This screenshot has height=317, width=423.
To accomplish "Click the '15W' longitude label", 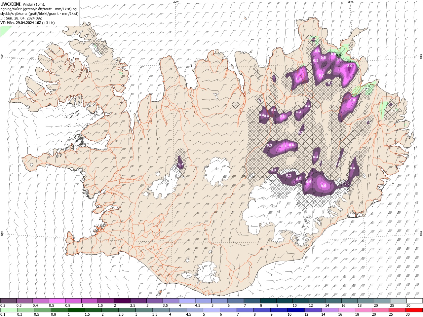I will (350, 2).
